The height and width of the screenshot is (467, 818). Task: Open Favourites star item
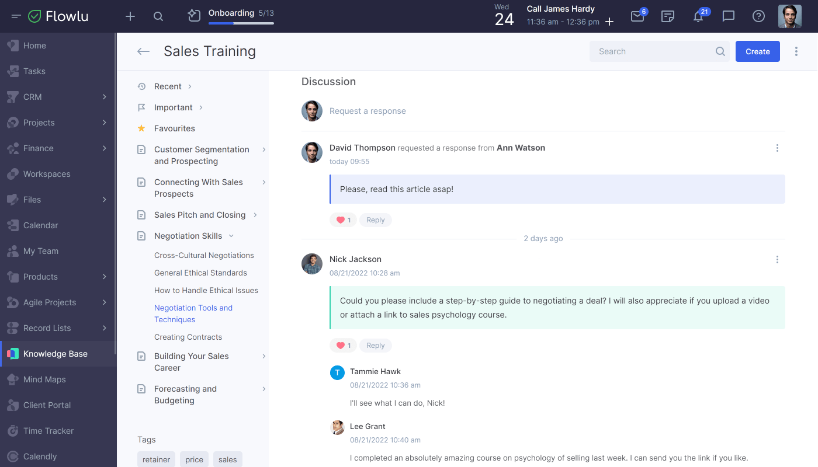(x=167, y=128)
